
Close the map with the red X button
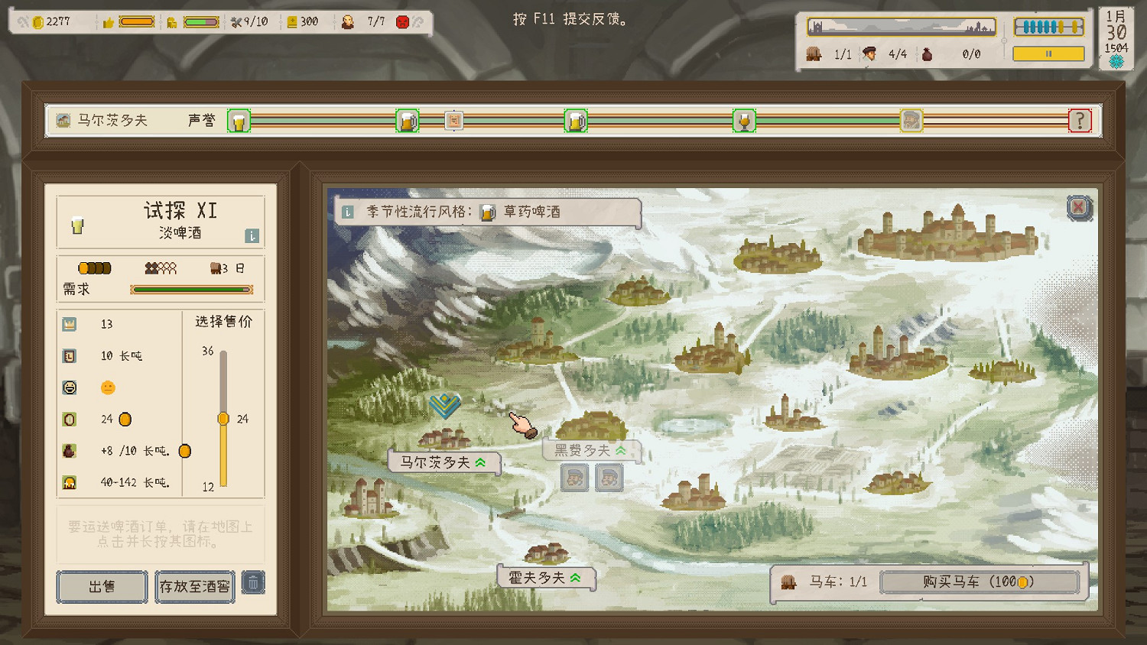coord(1078,207)
